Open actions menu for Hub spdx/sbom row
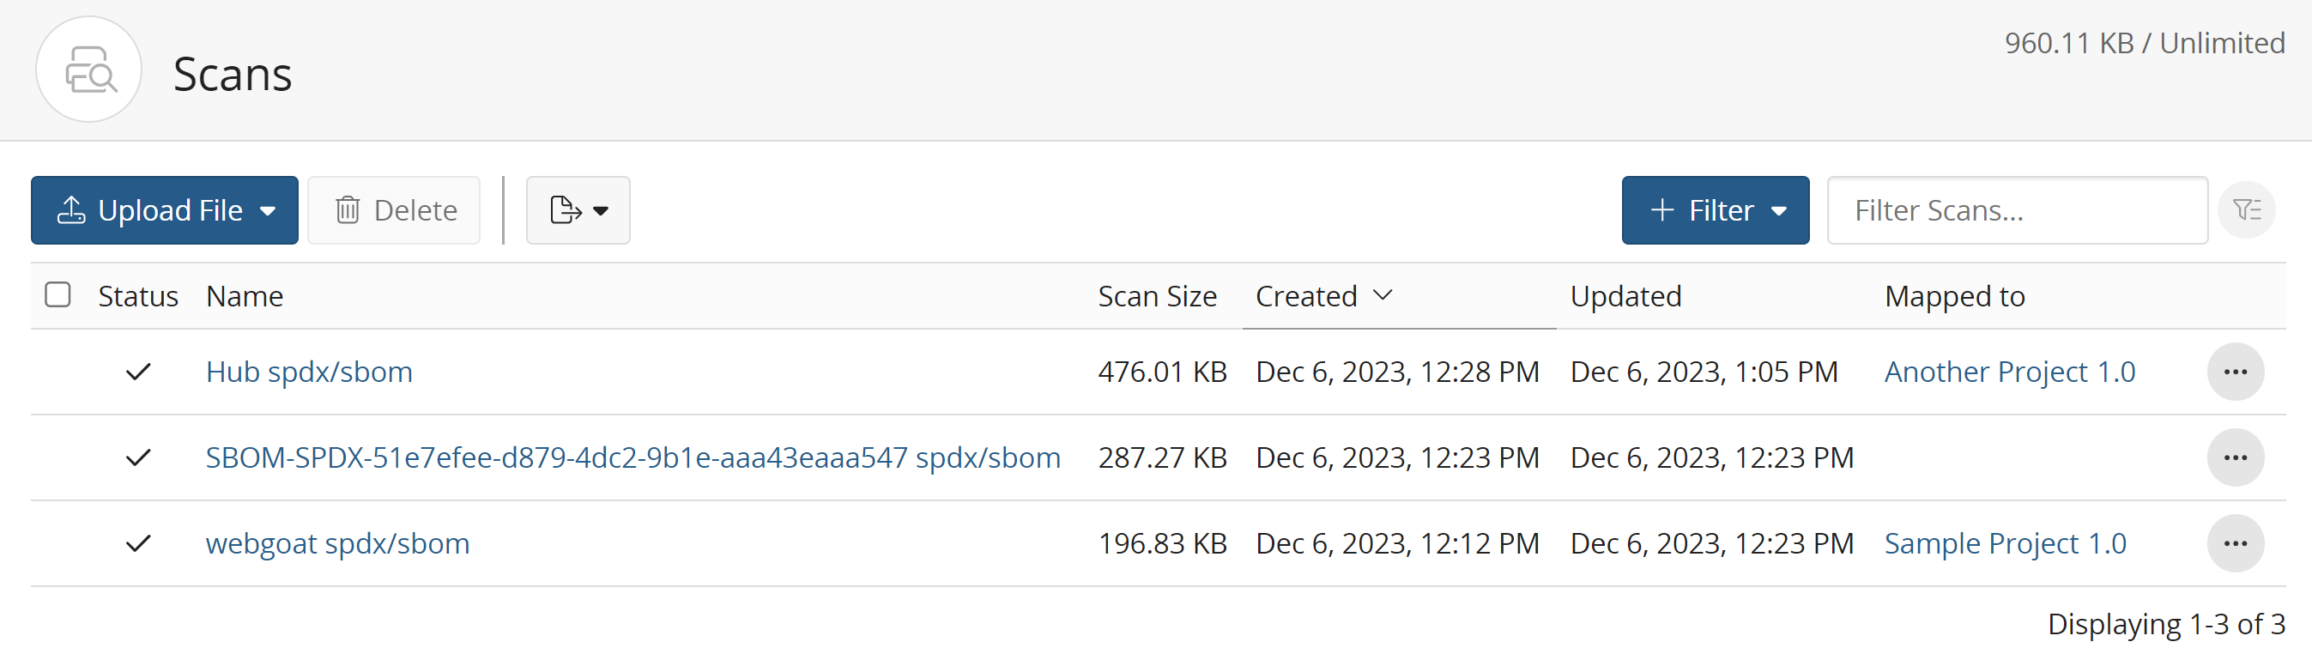Screen dimensions: 2312x654 [2235, 372]
